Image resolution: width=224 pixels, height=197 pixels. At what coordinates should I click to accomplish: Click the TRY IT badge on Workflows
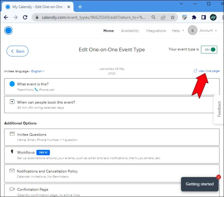click(43, 153)
